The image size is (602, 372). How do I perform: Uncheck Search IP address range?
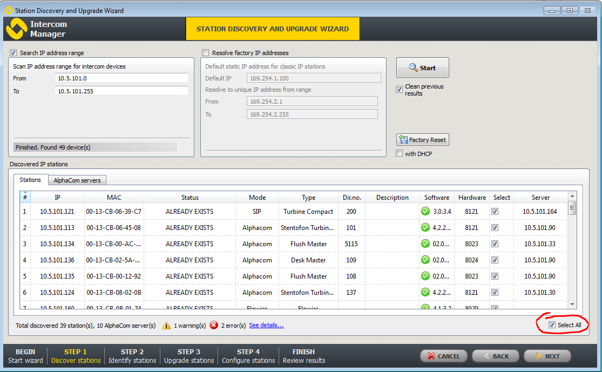(x=13, y=53)
